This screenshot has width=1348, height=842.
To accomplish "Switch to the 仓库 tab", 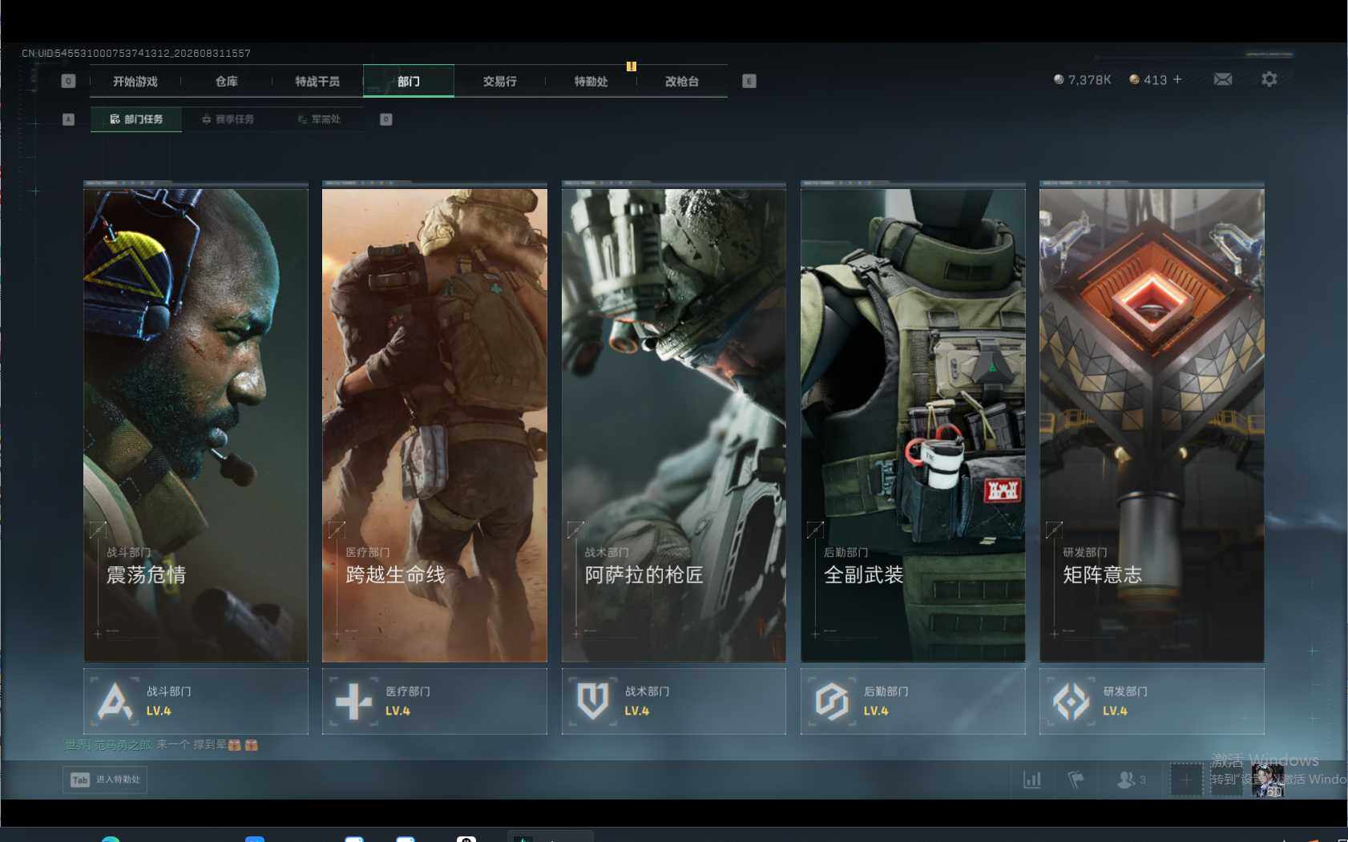I will pos(227,81).
